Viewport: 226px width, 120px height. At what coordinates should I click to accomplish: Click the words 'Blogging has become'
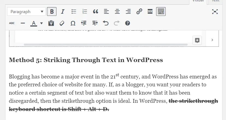[x=34, y=77]
